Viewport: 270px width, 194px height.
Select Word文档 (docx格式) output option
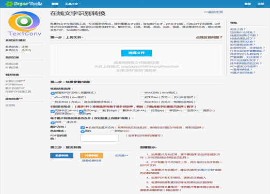tap(142, 93)
